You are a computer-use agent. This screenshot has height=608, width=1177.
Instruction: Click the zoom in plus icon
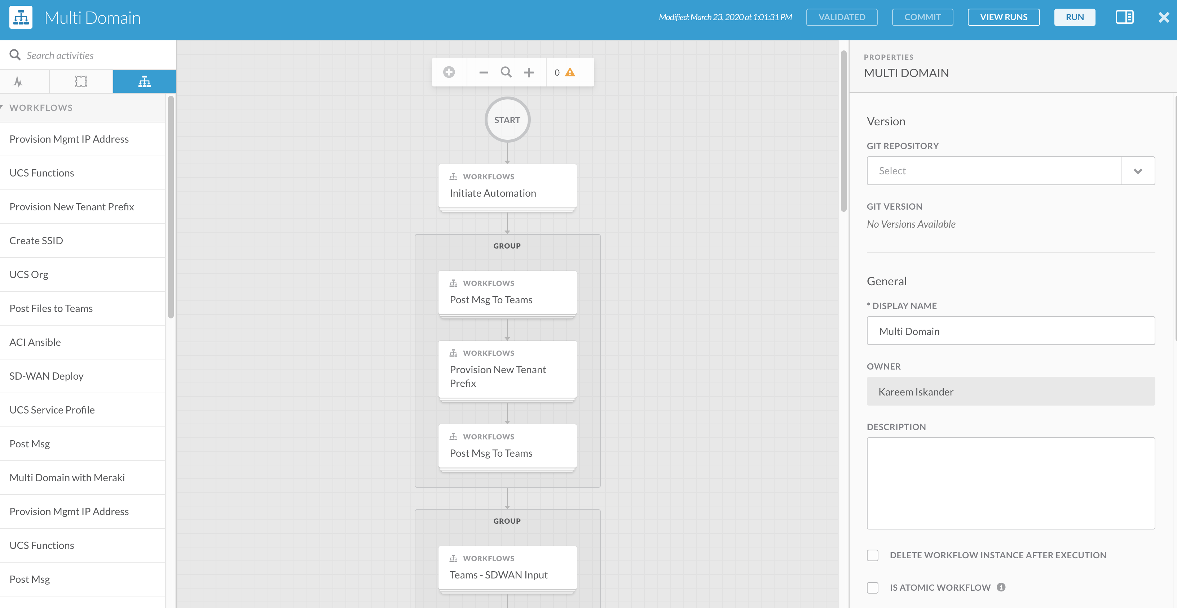529,72
